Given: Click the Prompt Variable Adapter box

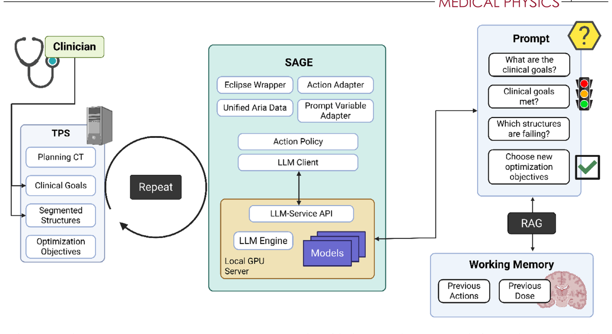Looking at the screenshot, I should (336, 111).
